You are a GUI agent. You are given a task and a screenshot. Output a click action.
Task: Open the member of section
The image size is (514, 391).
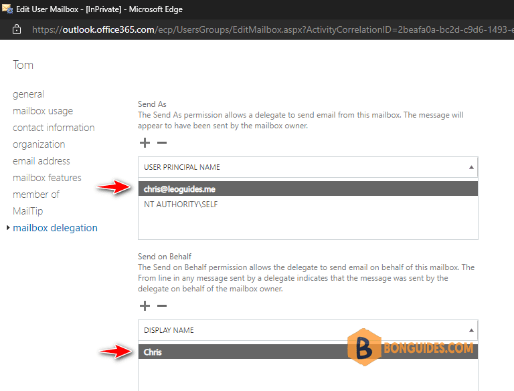pyautogui.click(x=36, y=194)
